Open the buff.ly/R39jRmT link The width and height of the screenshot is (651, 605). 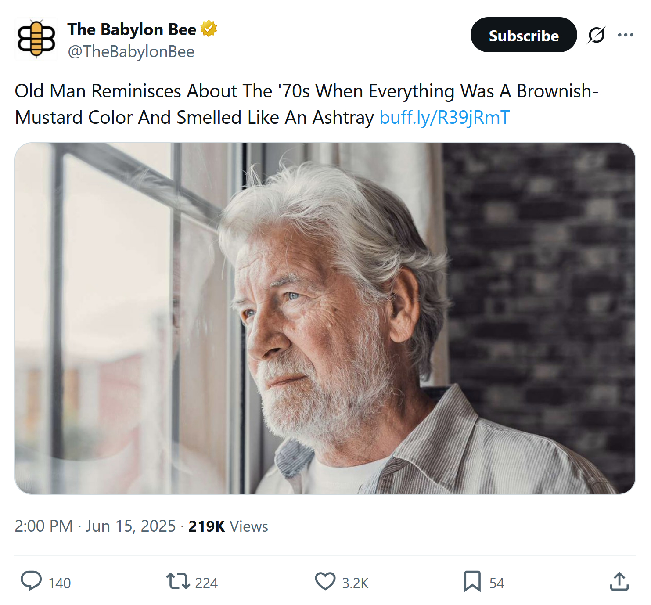(x=444, y=118)
